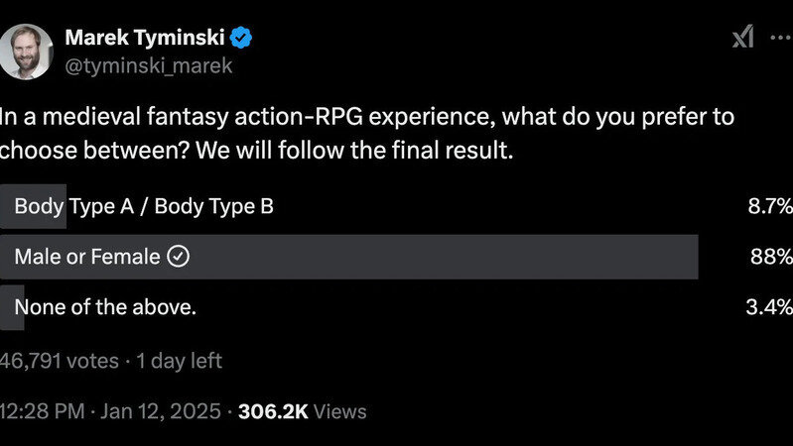This screenshot has width=793, height=446.
Task: Select the None of the above option
Action: click(x=105, y=307)
